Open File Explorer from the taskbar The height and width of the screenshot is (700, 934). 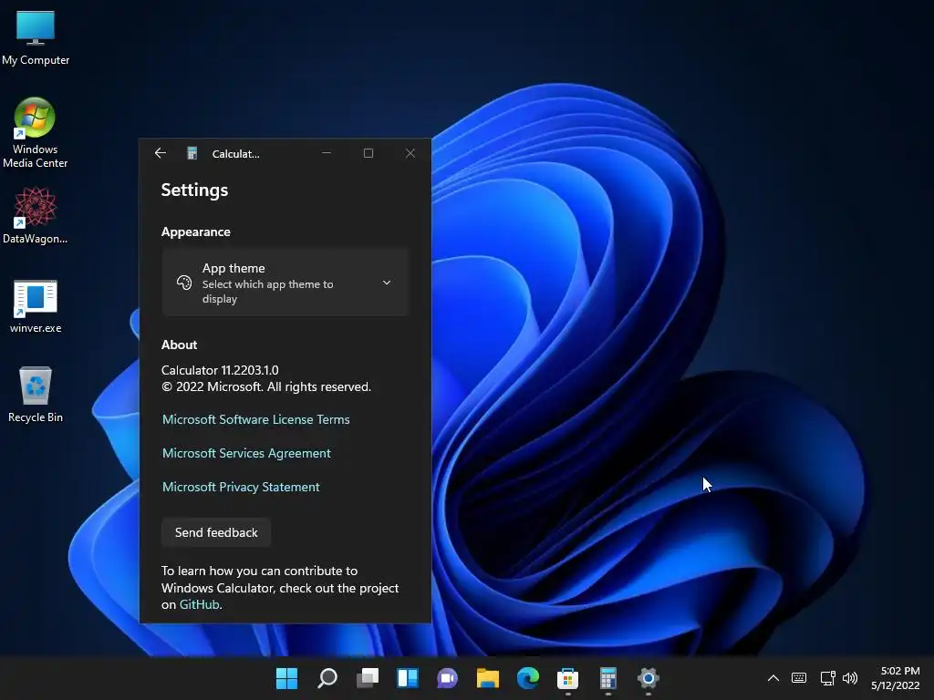pyautogui.click(x=488, y=678)
